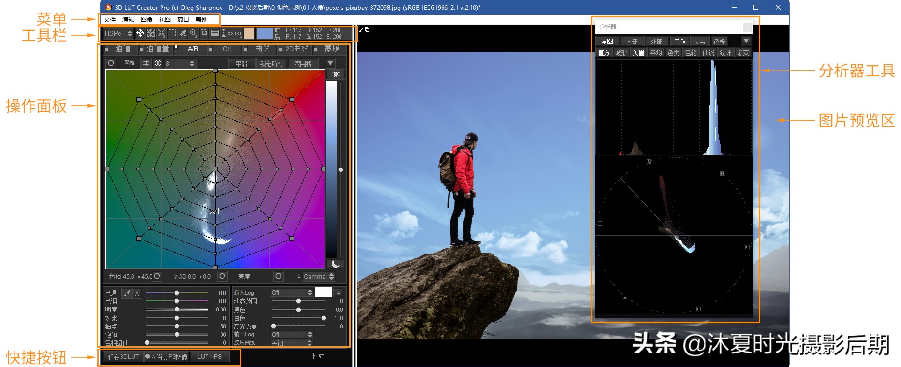Screen dimensions: 901x367
Task: Click the 载入当前PS图像 button
Action: [x=166, y=357]
